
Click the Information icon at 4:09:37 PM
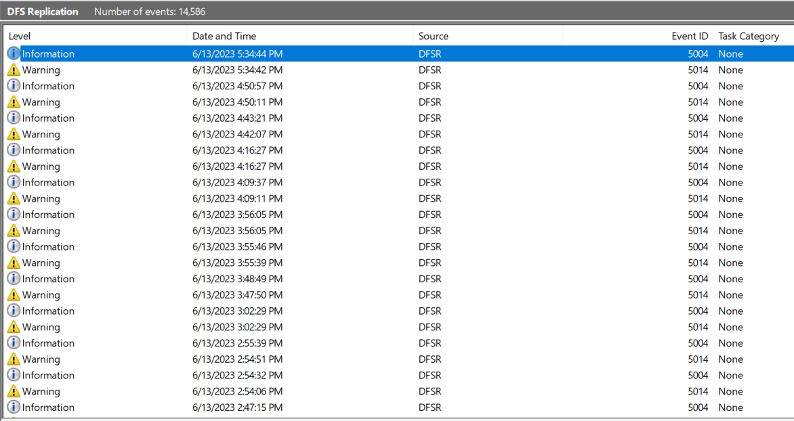[14, 181]
